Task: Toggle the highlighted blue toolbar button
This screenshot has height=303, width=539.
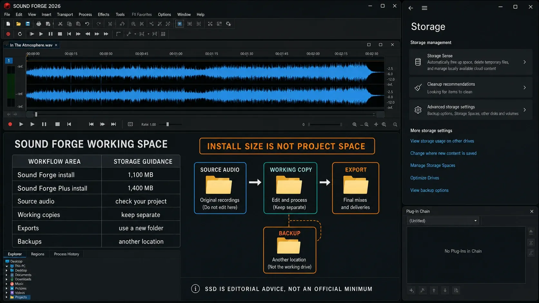Action: pyautogui.click(x=180, y=24)
